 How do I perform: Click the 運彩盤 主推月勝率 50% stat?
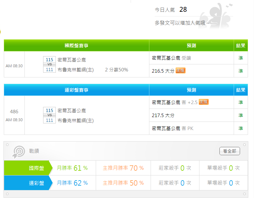(123, 183)
